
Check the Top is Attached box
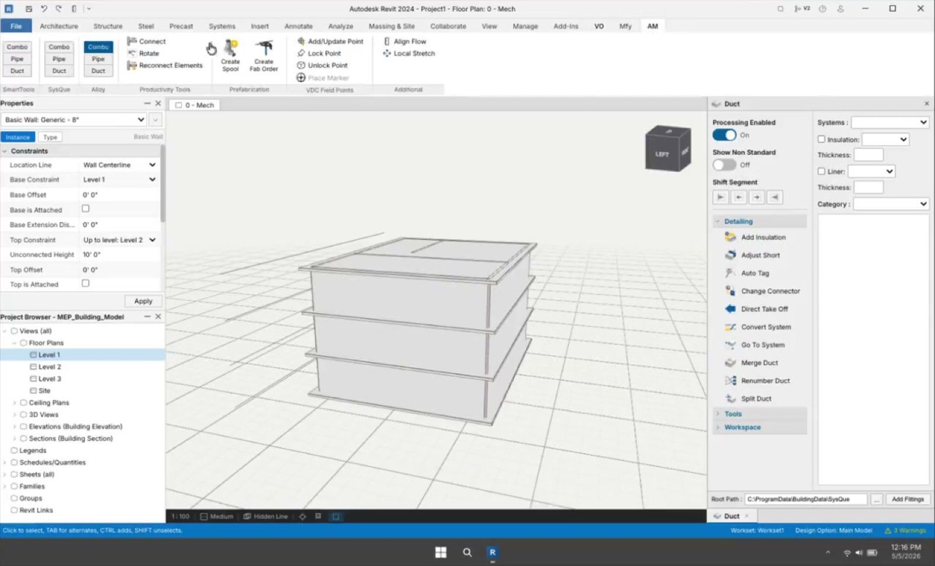point(85,283)
